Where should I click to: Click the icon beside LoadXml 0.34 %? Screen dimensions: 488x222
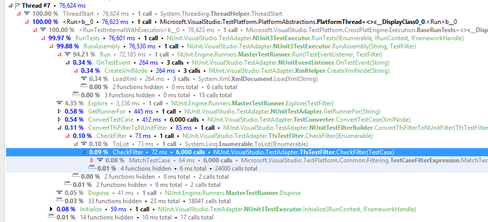84,78
